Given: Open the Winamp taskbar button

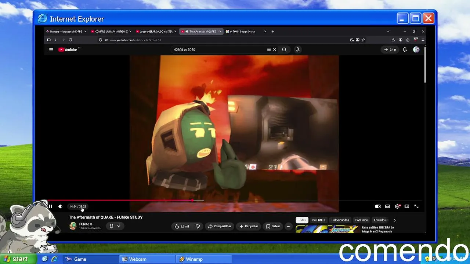Looking at the screenshot, I should pyautogui.click(x=204, y=259).
